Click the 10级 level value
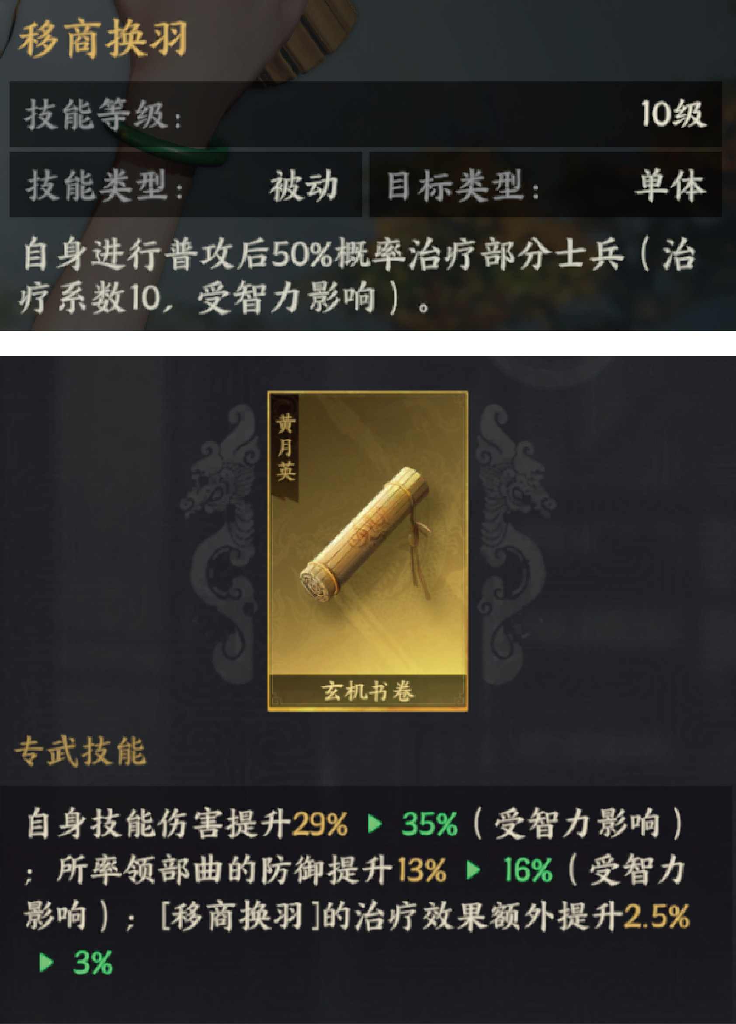This screenshot has width=736, height=1024. click(x=673, y=114)
